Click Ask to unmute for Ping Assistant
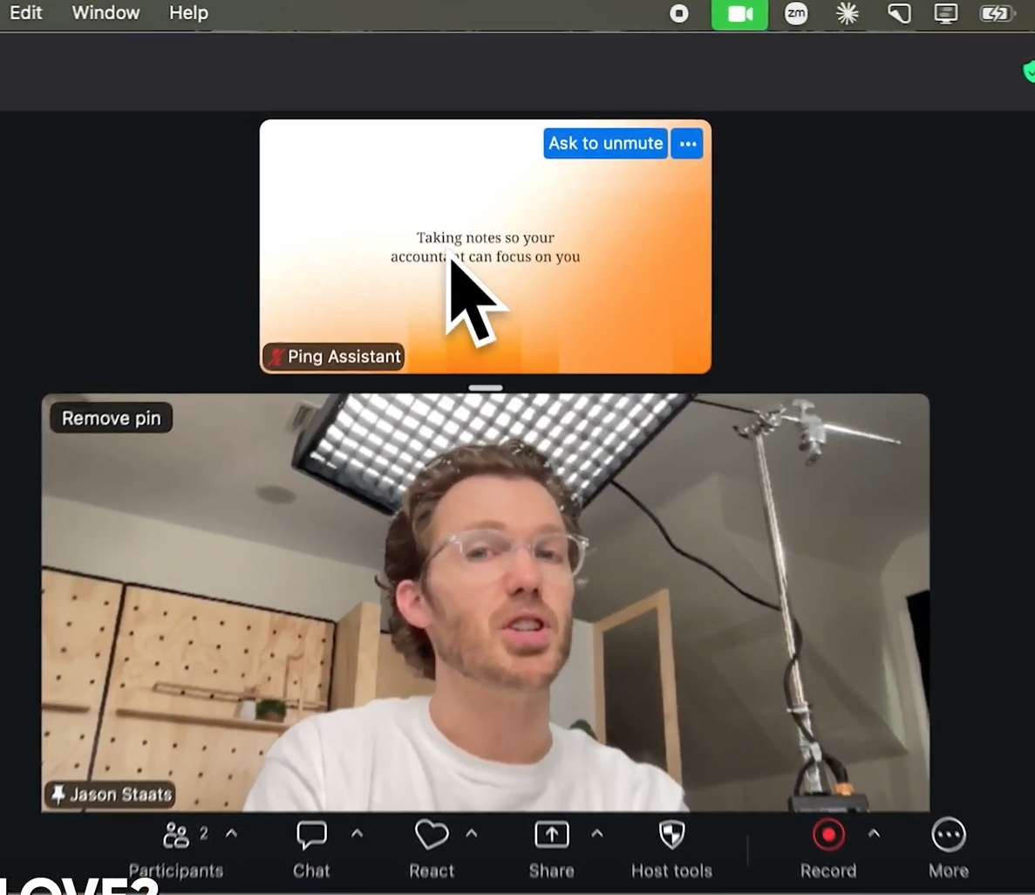 [605, 143]
